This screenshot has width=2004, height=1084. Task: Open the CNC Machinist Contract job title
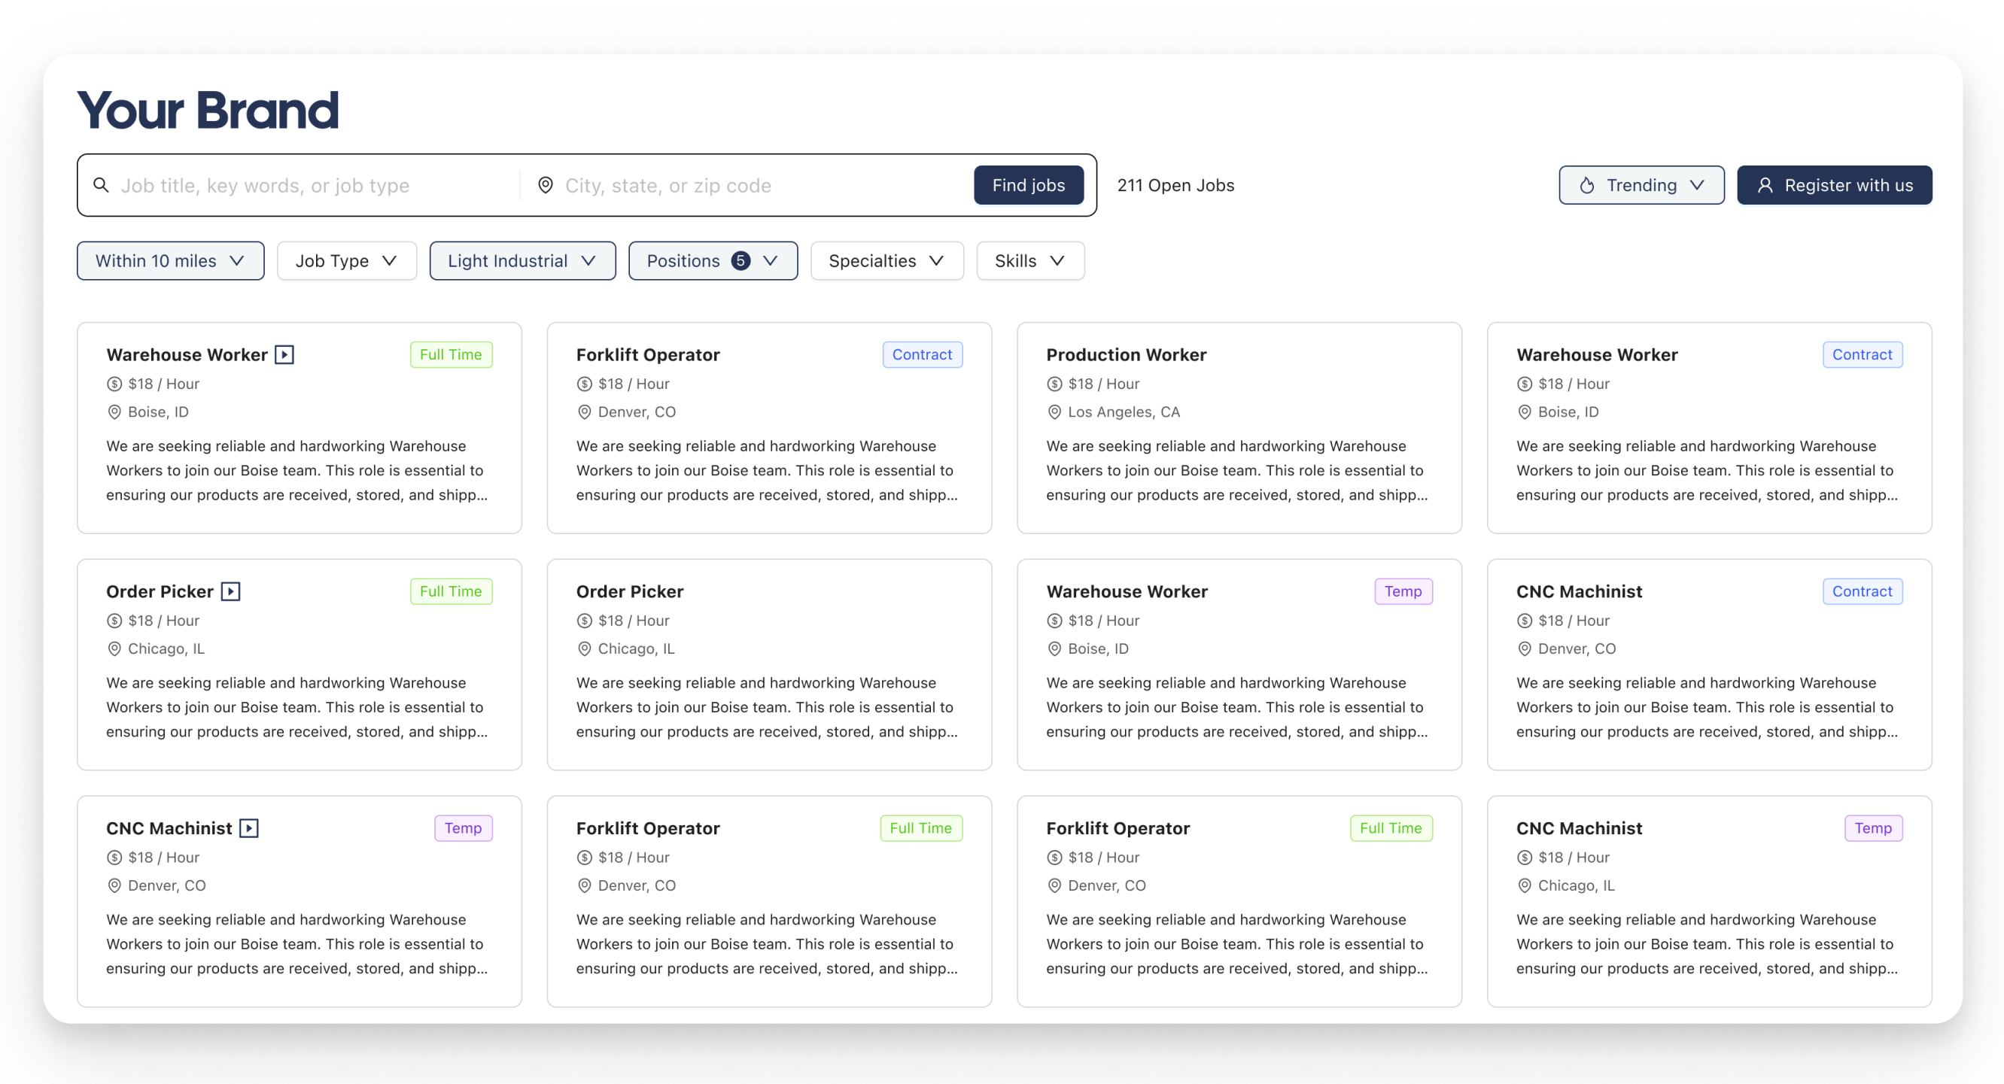click(1579, 591)
